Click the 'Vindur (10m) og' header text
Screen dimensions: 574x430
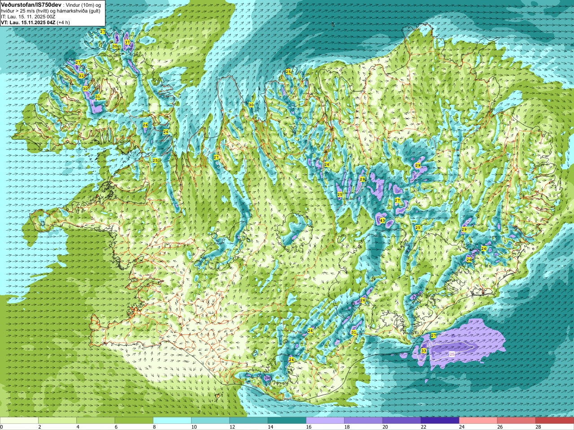[x=83, y=4]
